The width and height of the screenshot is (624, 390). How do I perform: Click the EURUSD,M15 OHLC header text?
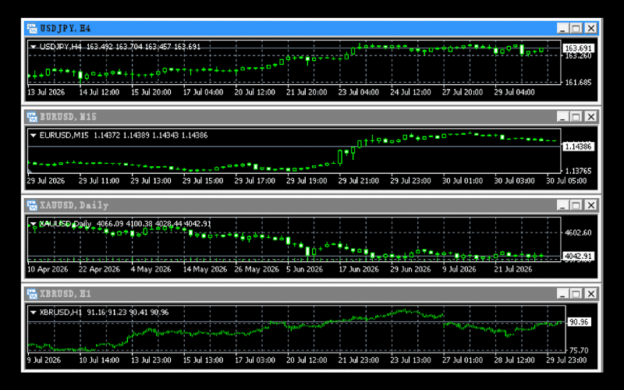(x=123, y=135)
